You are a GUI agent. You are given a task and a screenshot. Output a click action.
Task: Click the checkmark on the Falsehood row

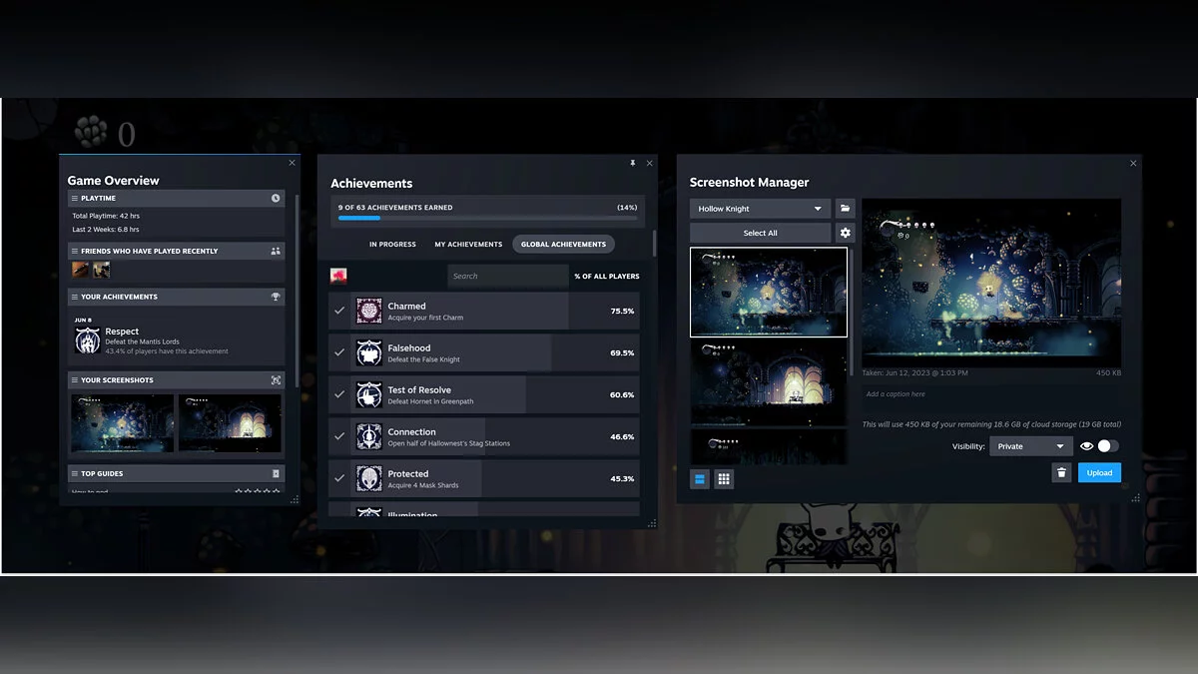pos(339,352)
